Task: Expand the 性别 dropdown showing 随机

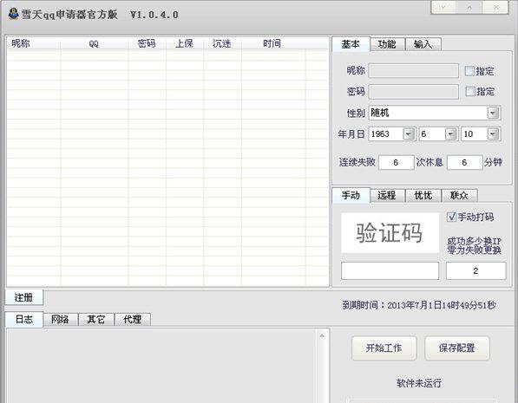Action: click(x=493, y=113)
